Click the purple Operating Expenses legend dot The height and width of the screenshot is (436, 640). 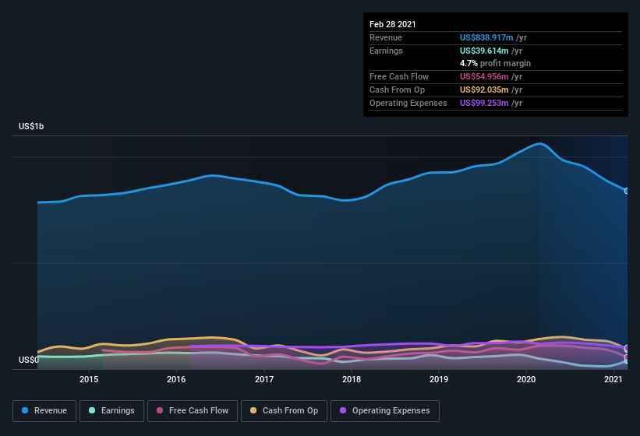pyautogui.click(x=343, y=411)
